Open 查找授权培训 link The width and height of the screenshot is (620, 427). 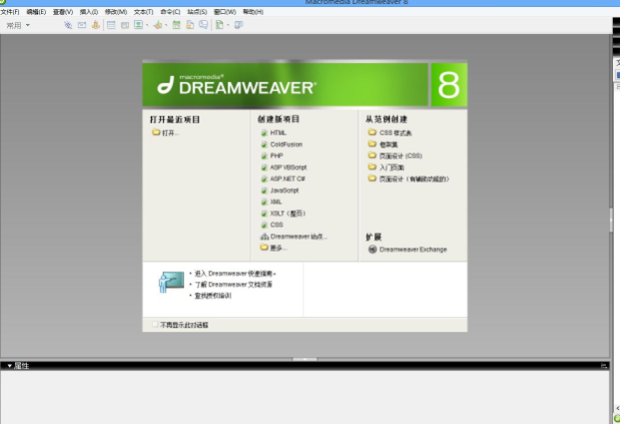pyautogui.click(x=213, y=296)
